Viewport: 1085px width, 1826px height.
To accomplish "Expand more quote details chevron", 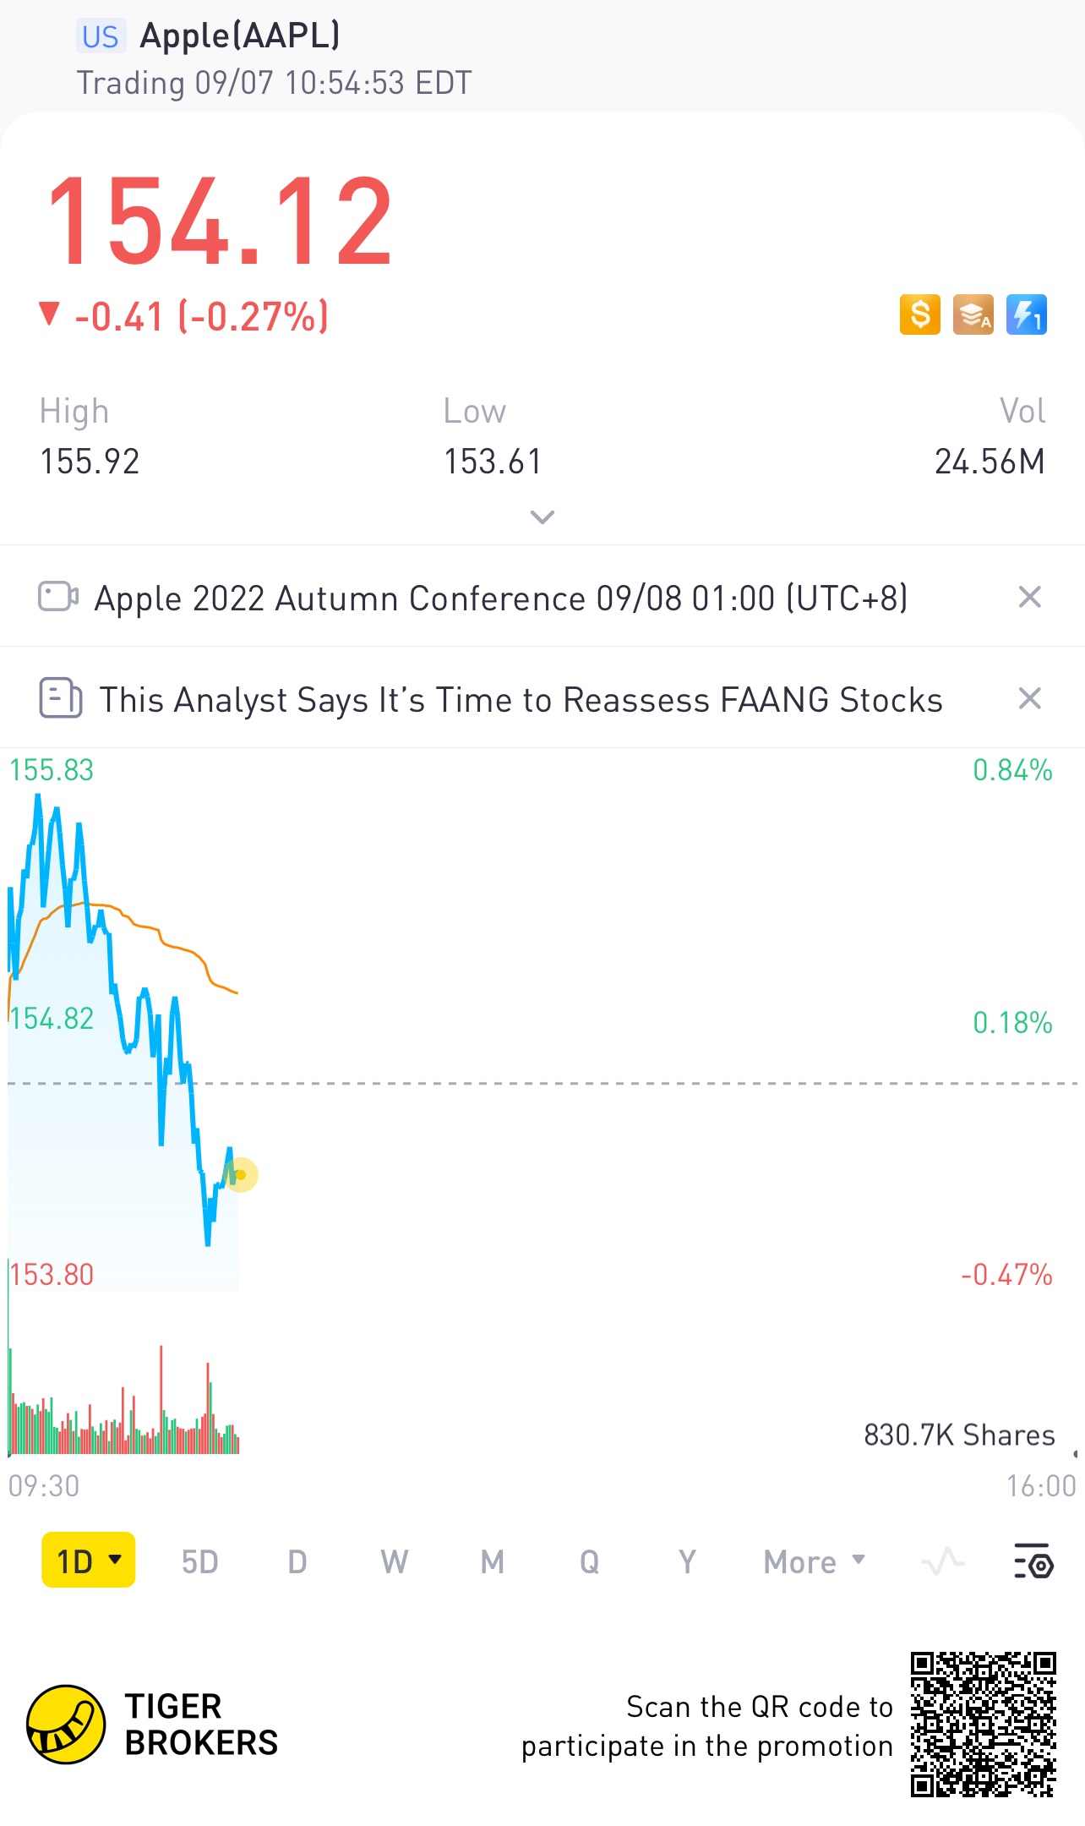I will pos(542,517).
